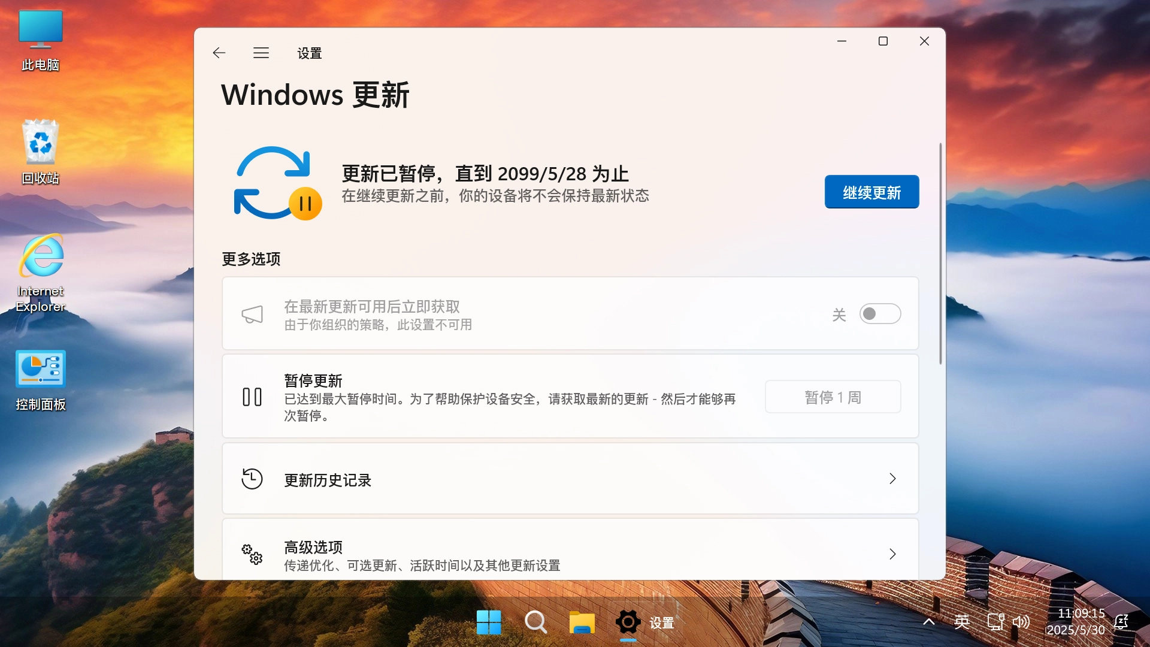This screenshot has height=647, width=1150.
Task: Expand 更新历史记录 chevron
Action: click(893, 479)
